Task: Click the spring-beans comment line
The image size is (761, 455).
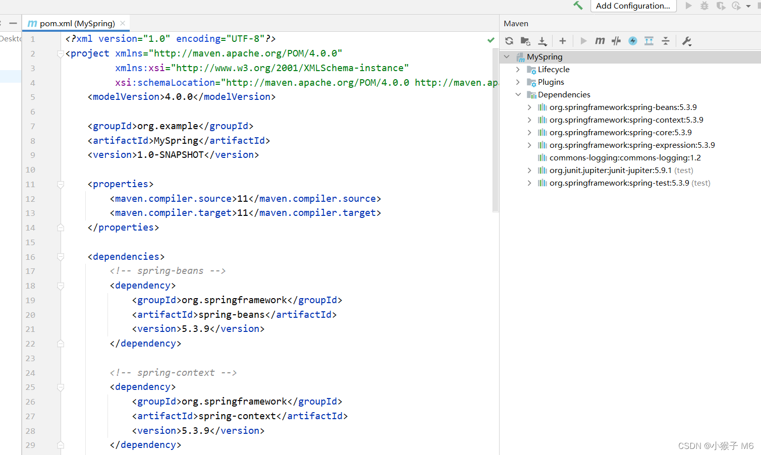Action: click(168, 271)
